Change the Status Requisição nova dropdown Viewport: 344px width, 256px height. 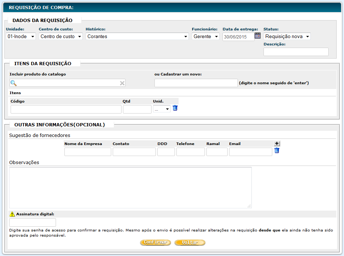point(287,37)
